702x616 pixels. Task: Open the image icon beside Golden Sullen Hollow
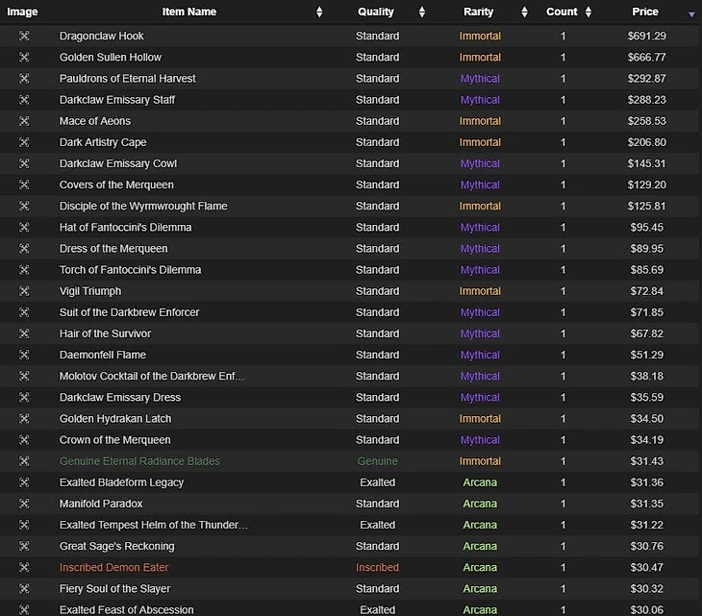tap(24, 57)
